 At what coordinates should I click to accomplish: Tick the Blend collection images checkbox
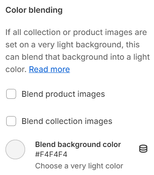coord(11,121)
